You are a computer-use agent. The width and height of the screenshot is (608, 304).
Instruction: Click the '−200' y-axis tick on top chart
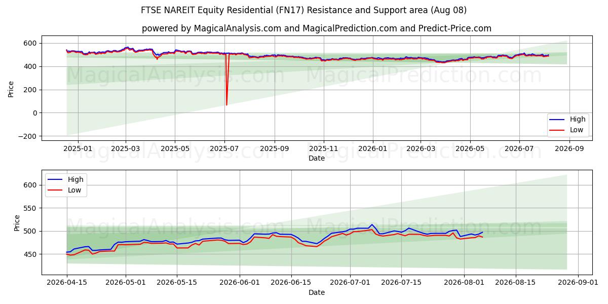pos(28,136)
